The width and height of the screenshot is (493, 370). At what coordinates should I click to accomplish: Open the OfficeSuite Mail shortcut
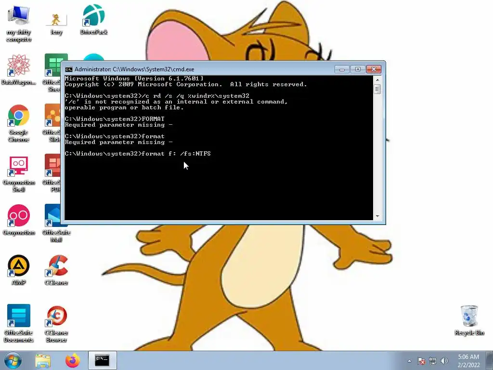pos(56,235)
